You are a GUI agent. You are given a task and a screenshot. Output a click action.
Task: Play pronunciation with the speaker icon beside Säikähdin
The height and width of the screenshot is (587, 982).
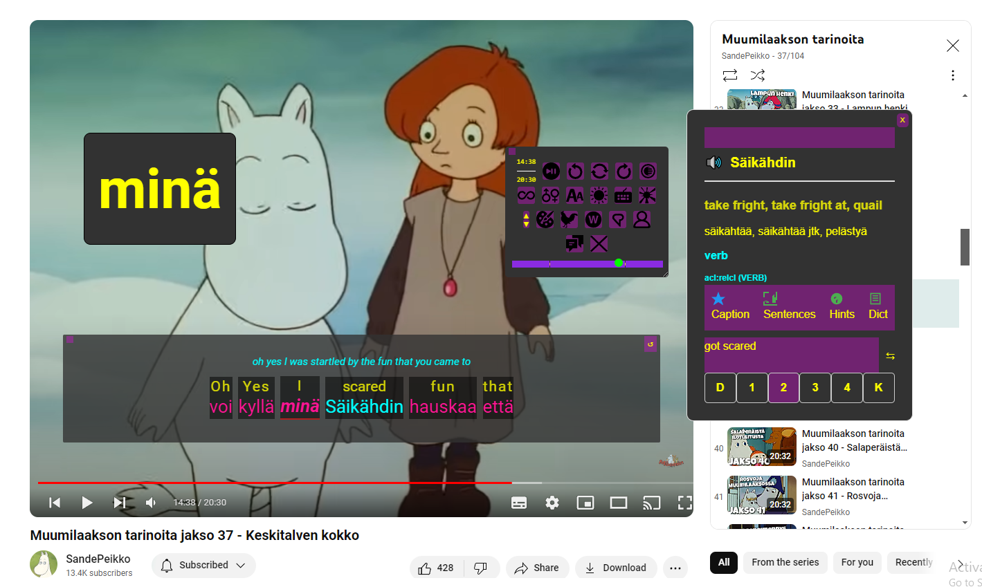click(713, 162)
